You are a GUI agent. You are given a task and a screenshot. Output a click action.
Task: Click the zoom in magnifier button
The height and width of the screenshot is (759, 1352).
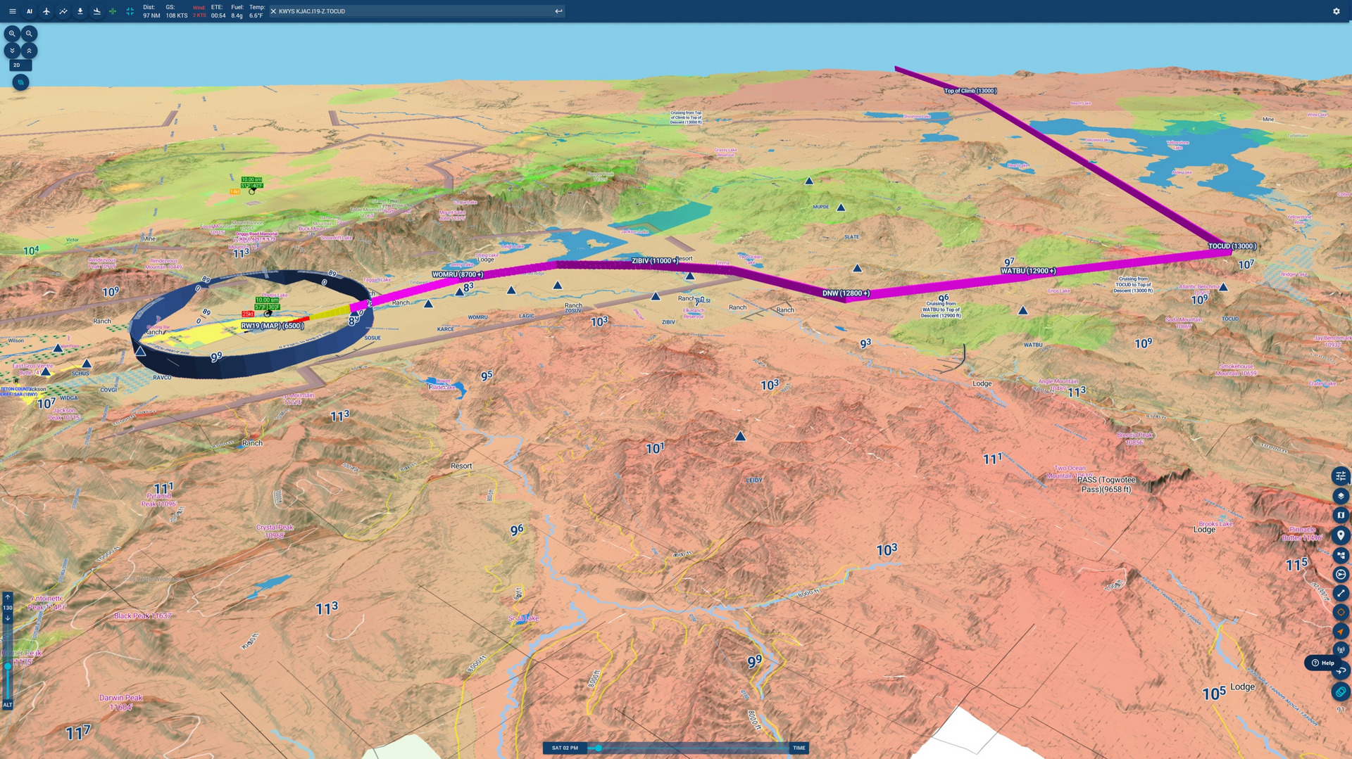tap(12, 33)
